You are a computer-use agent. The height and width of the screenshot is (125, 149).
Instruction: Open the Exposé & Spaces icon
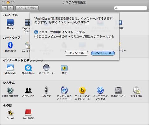(x=27, y=22)
